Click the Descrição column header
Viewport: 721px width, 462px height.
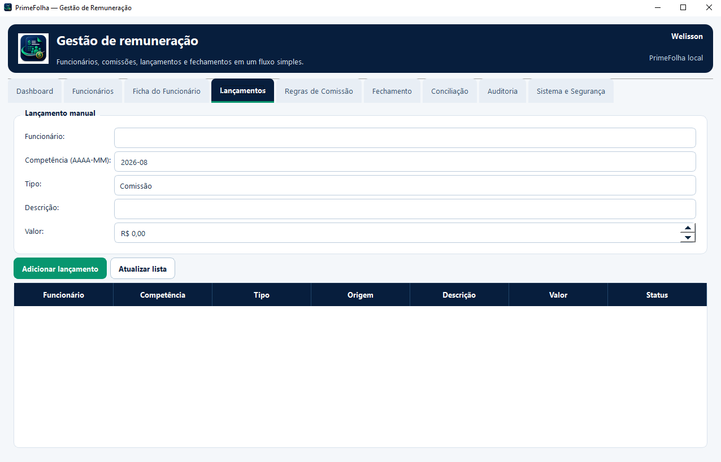click(x=459, y=295)
